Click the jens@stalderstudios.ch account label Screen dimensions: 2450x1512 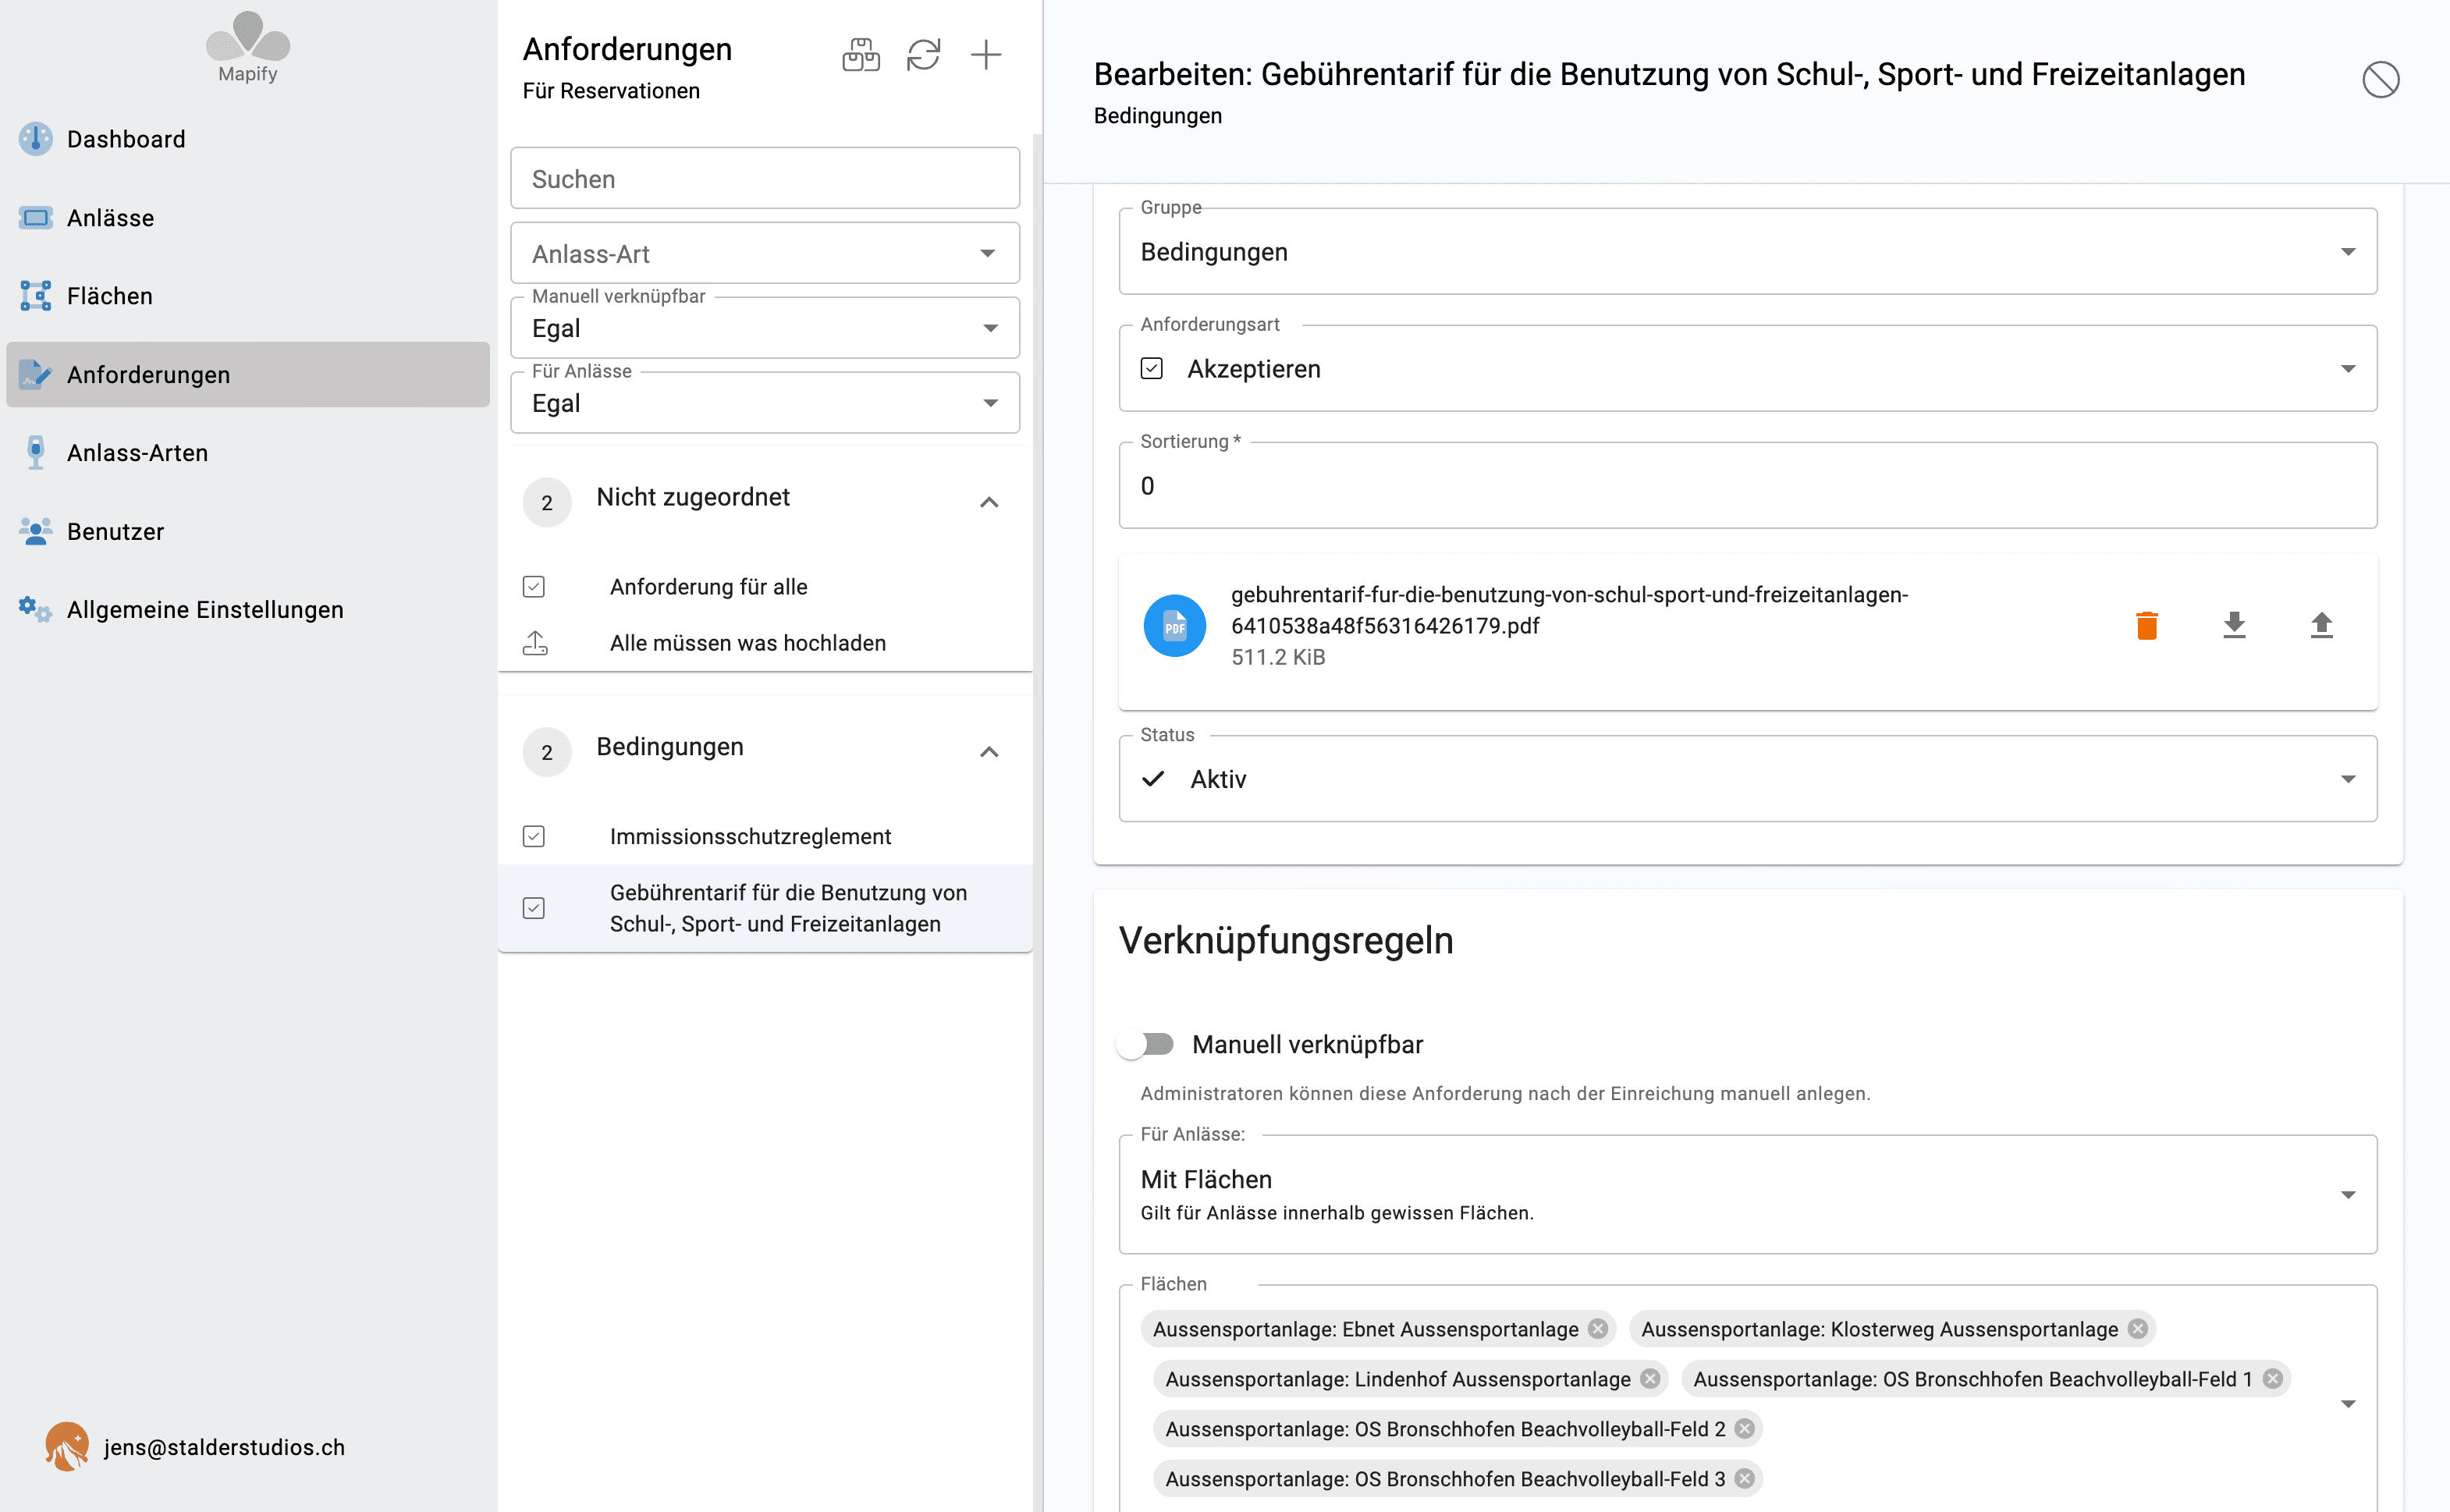pyautogui.click(x=224, y=1447)
